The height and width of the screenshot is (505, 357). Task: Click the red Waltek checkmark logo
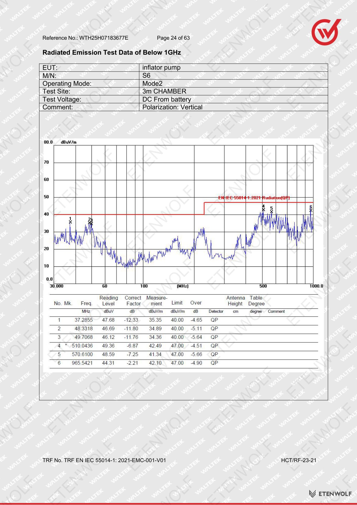click(x=326, y=32)
